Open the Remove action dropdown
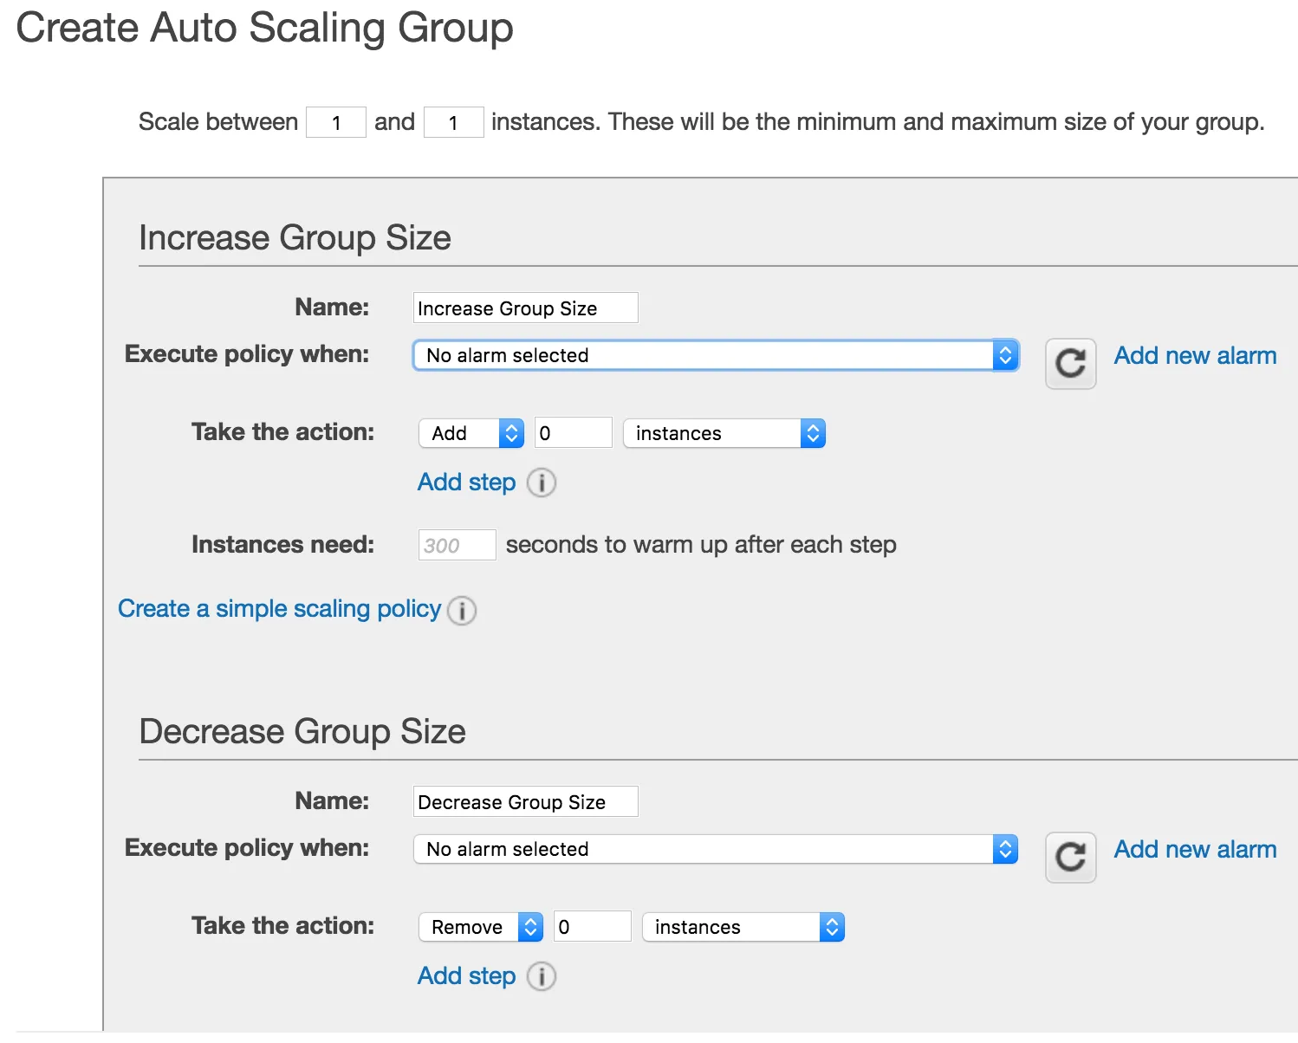Screen dimensions: 1298x1043 tap(480, 927)
